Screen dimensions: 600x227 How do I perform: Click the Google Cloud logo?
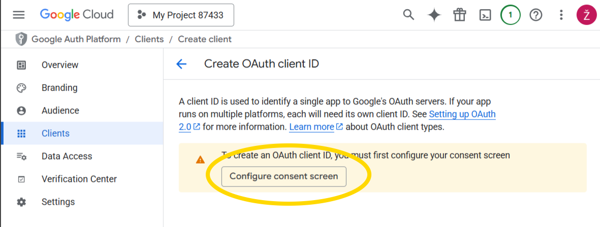(77, 15)
